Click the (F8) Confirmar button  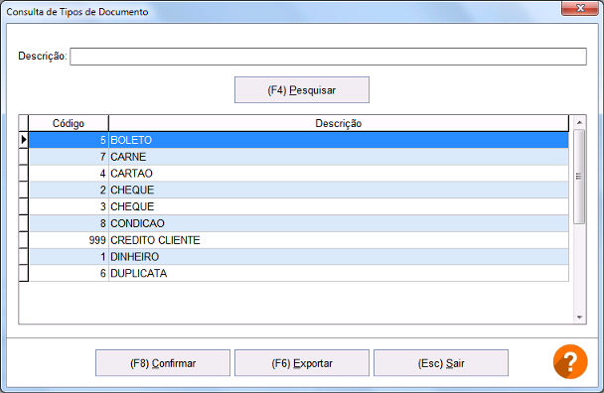coord(163,363)
